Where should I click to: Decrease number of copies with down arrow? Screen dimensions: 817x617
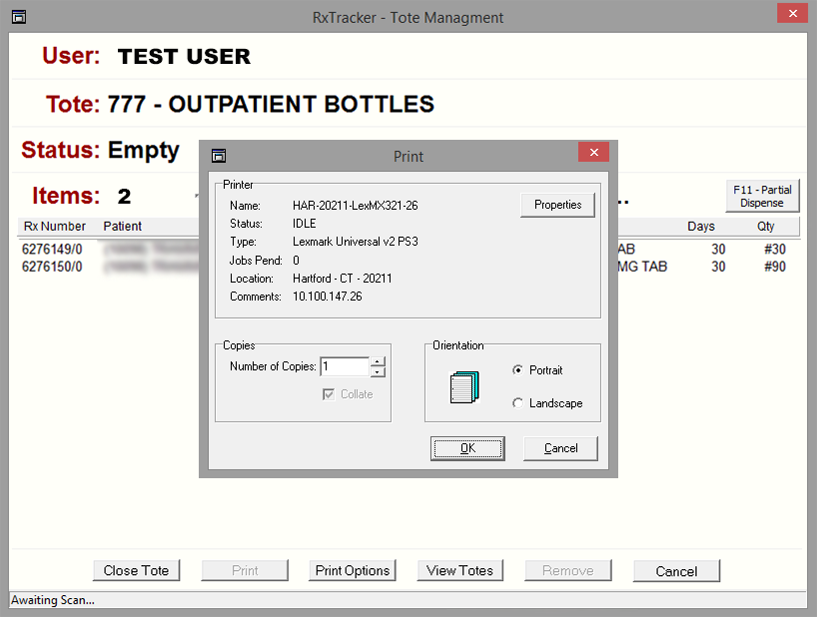click(378, 372)
